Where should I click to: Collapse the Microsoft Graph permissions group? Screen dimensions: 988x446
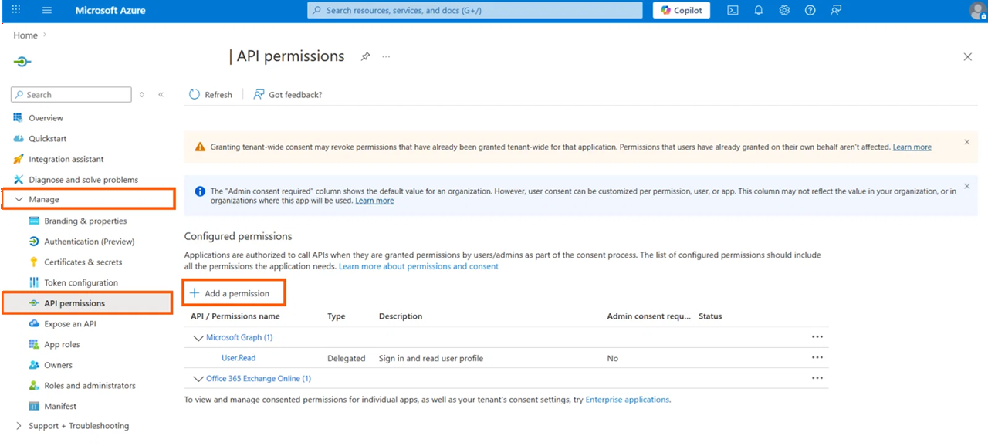click(198, 338)
